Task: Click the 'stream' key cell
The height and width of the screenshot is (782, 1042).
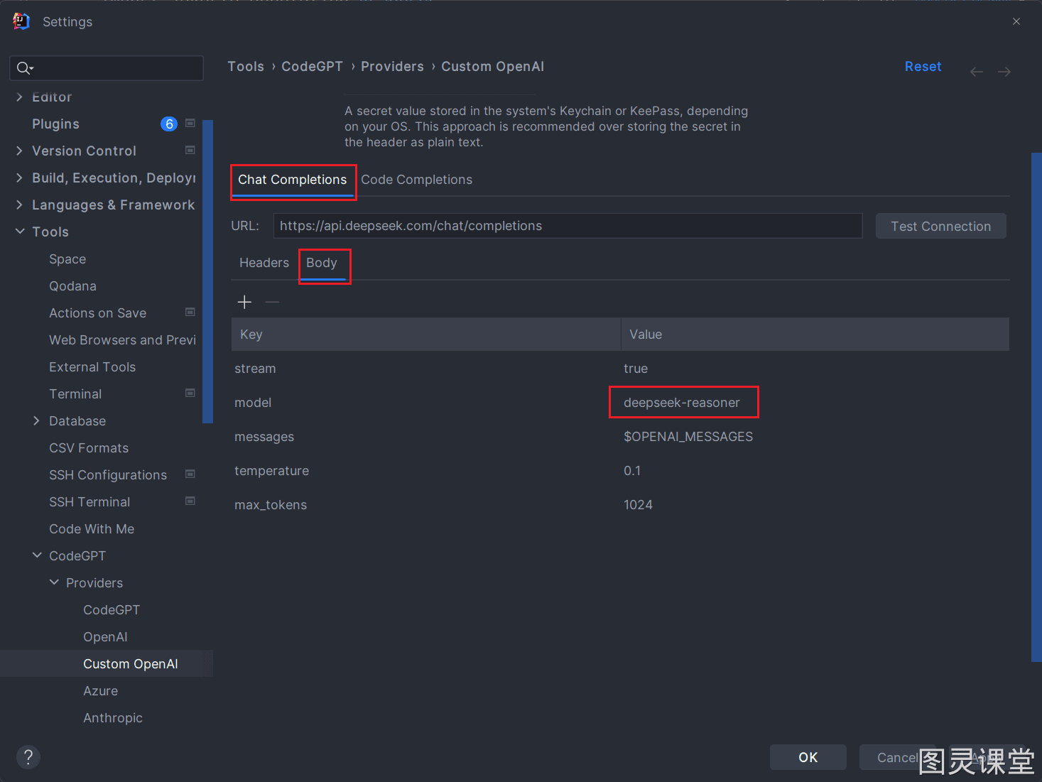Action: [x=255, y=369]
